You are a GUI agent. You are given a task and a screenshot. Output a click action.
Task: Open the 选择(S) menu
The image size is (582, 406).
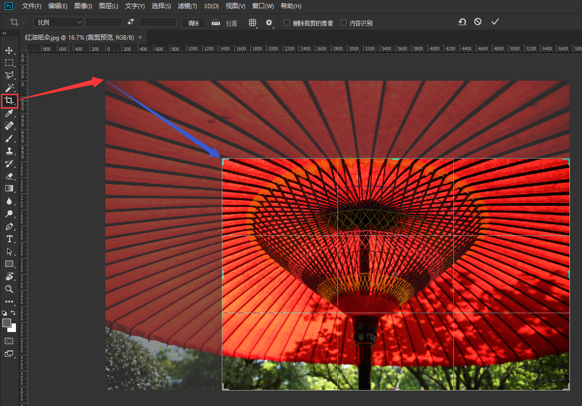click(x=161, y=6)
